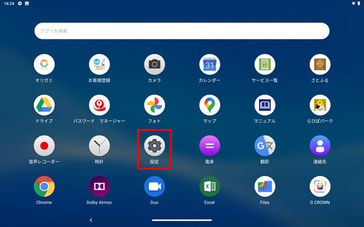Start the Duo video call app

(x=155, y=186)
